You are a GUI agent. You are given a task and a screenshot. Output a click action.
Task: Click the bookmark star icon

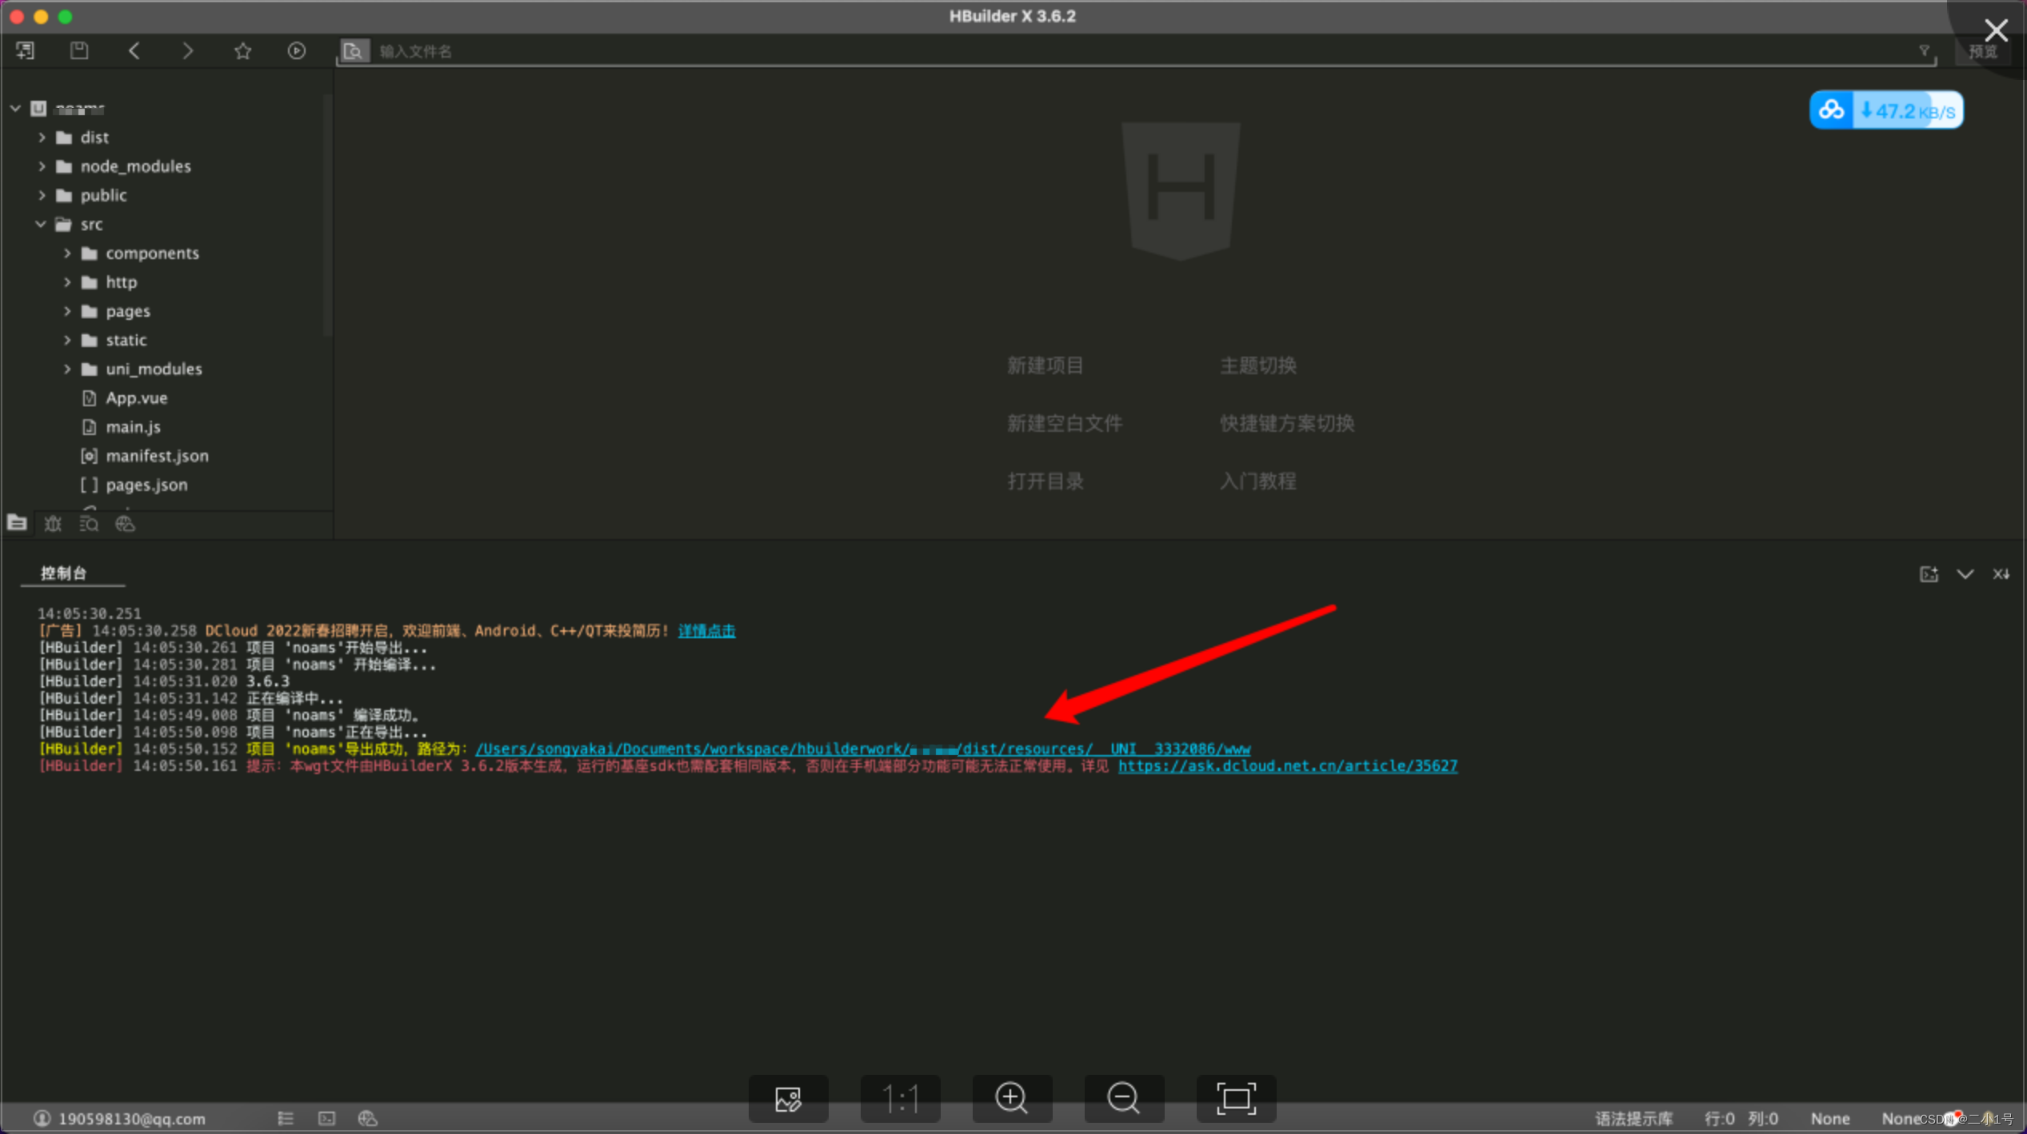coord(242,51)
